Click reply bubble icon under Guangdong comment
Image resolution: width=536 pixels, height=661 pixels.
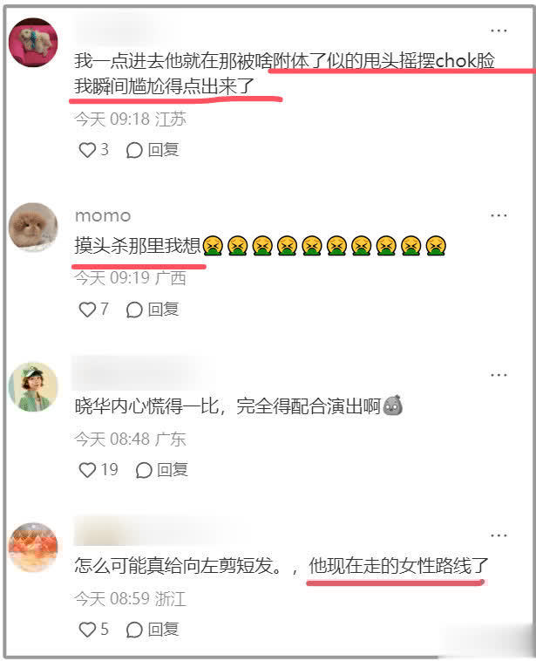(x=143, y=470)
